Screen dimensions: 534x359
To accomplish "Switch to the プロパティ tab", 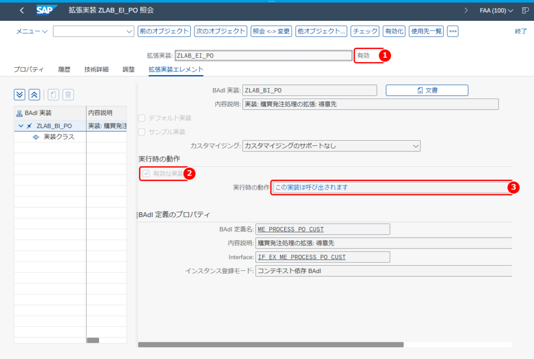I will click(x=29, y=69).
